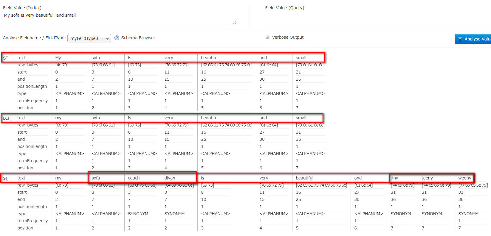Click the 'Analyse Fieldname / FieldType' label
The width and height of the screenshot is (491, 236).
click(x=34, y=38)
